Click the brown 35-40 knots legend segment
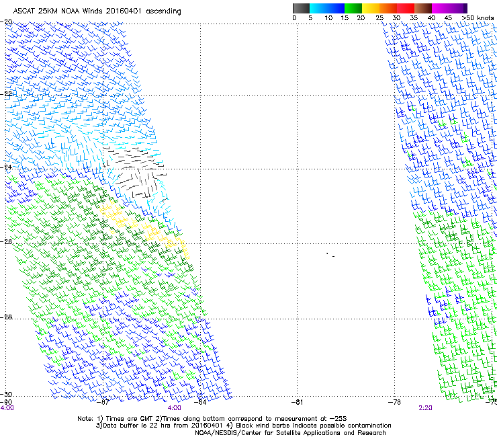 point(423,8)
